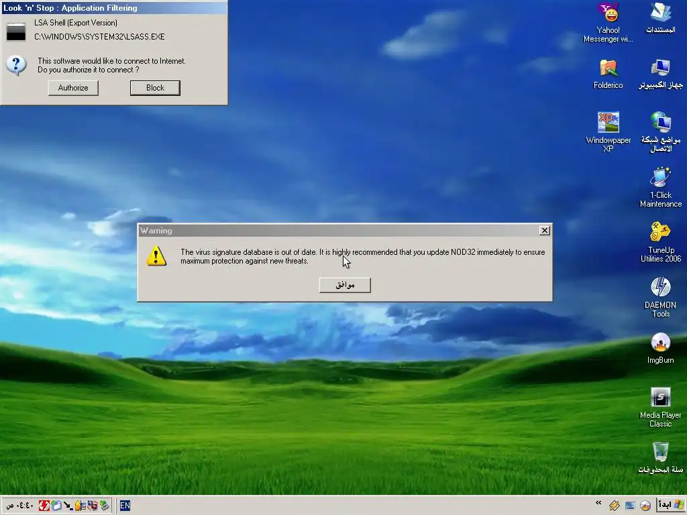This screenshot has height=515, width=687.
Task: Launch 1-Click Maintenance shortcut
Action: [661, 187]
